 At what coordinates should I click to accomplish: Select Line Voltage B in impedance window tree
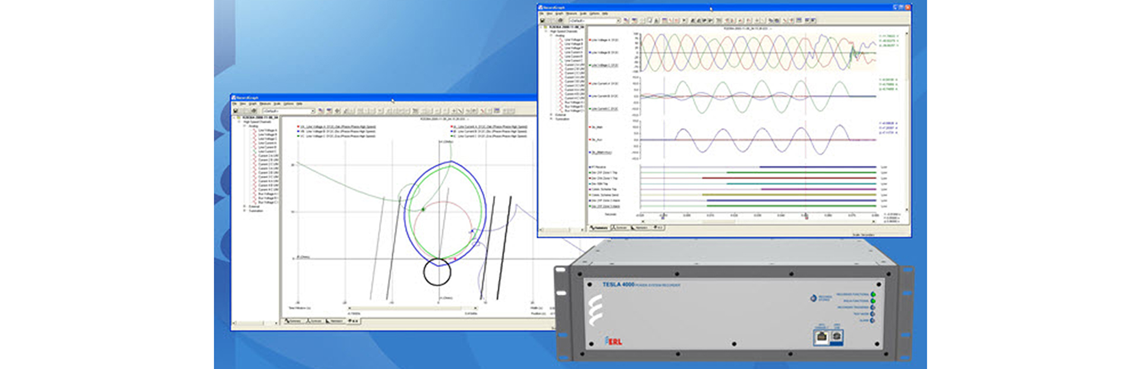coord(267,134)
